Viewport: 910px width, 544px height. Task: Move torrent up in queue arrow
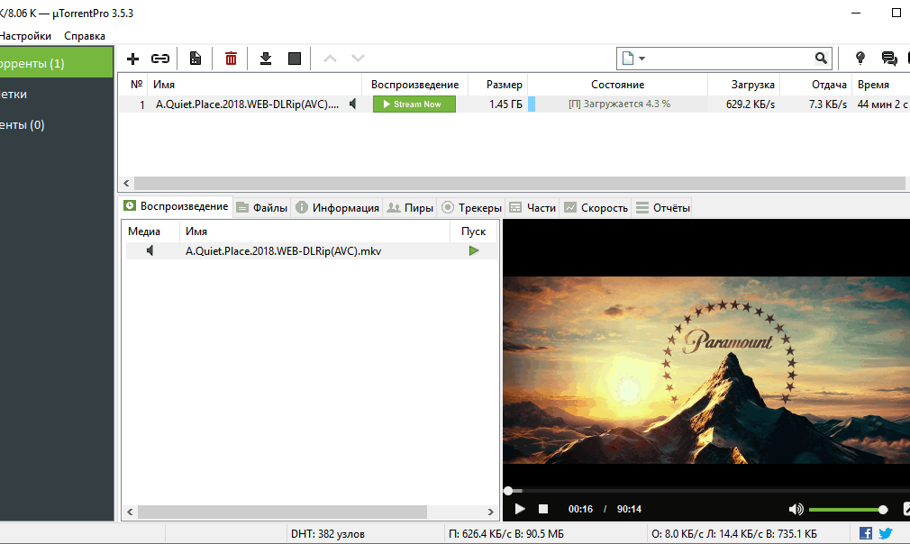click(330, 59)
